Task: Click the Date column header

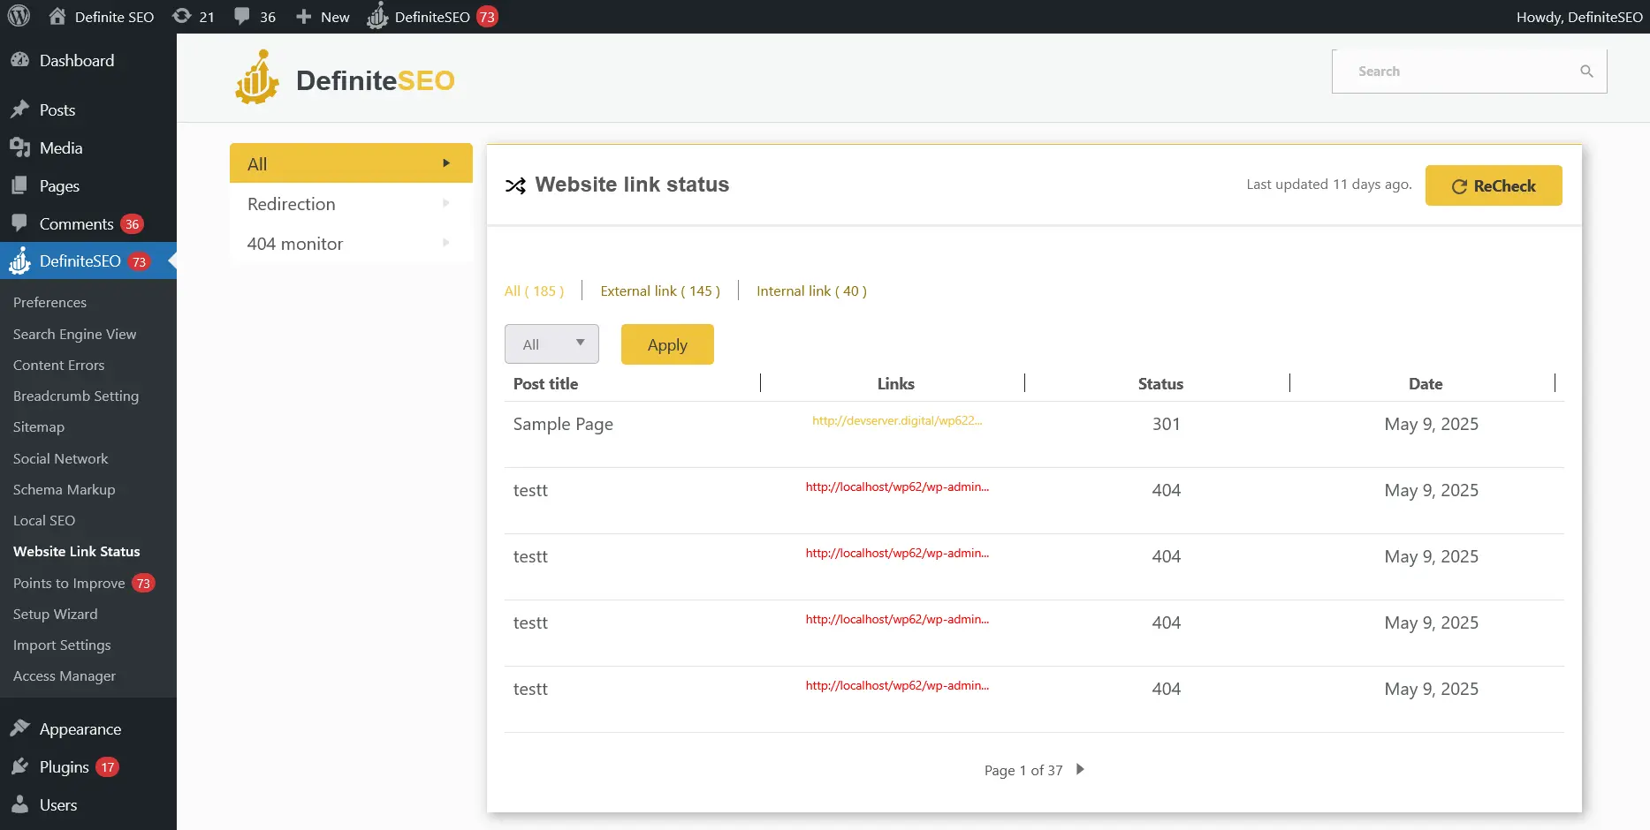Action: 1426,383
